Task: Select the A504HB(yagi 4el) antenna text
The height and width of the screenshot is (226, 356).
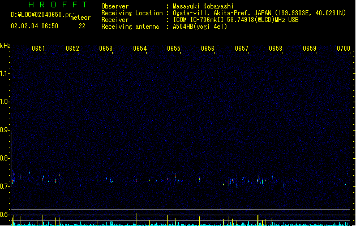Action: [x=200, y=27]
